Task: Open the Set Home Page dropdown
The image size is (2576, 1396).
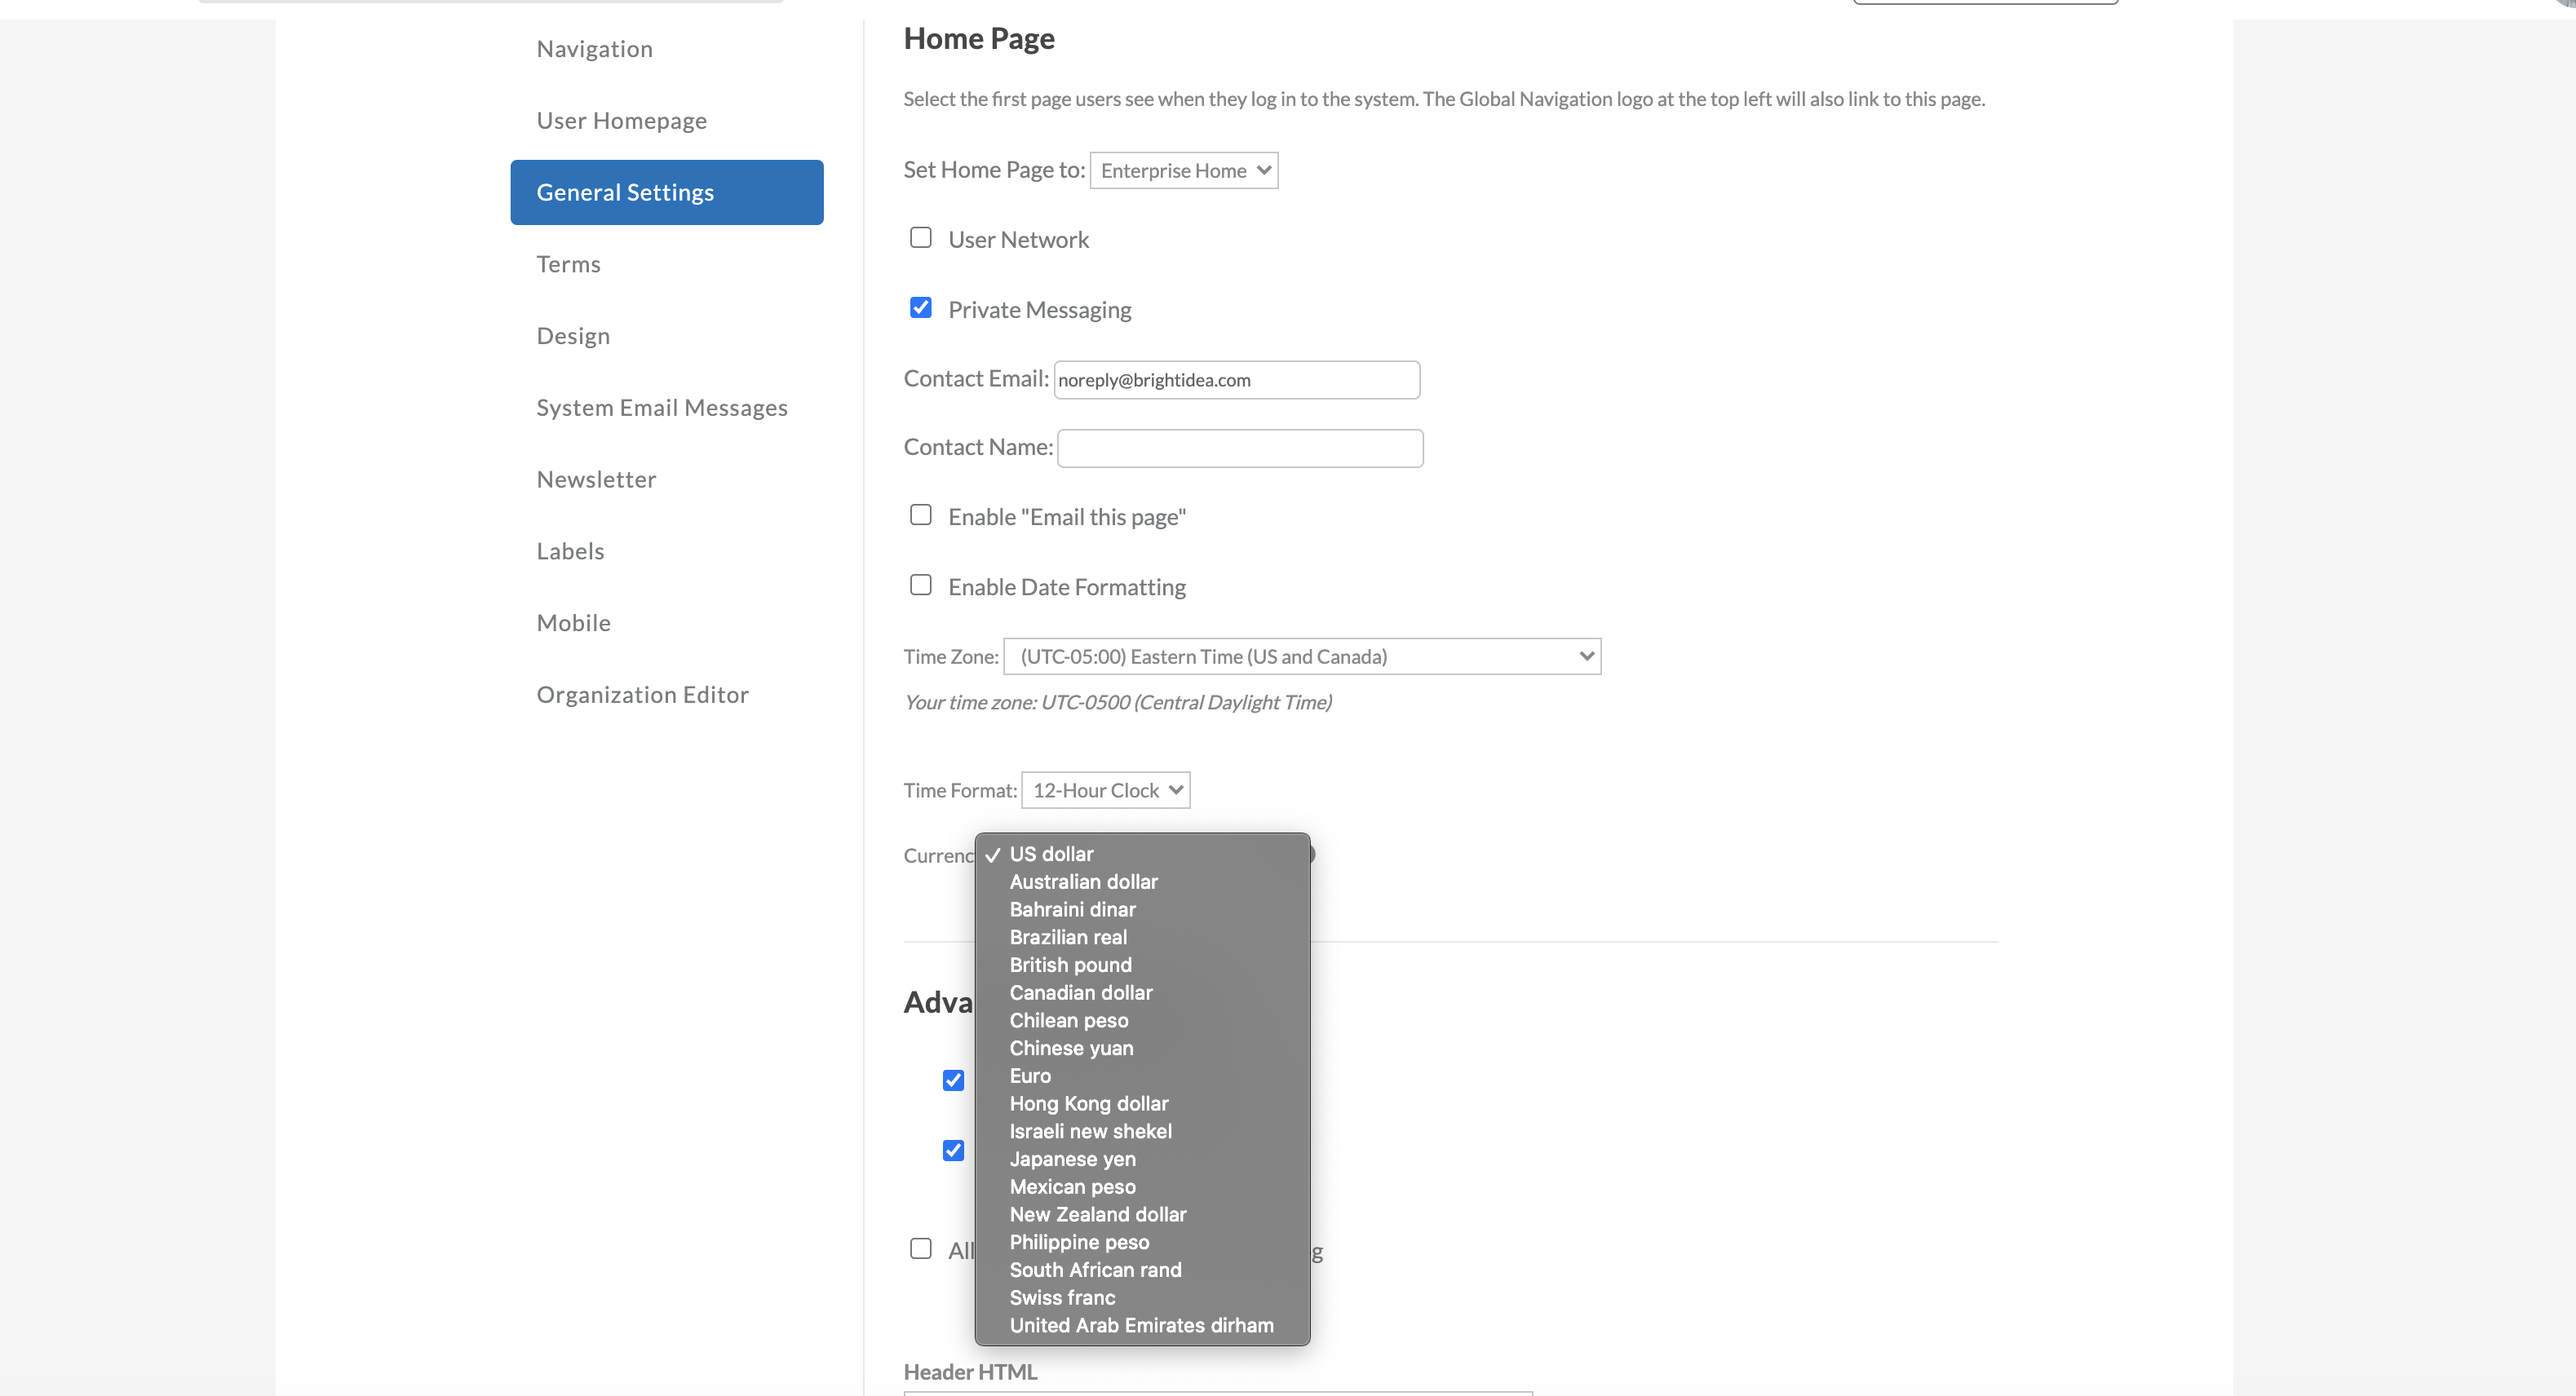Action: pos(1184,170)
